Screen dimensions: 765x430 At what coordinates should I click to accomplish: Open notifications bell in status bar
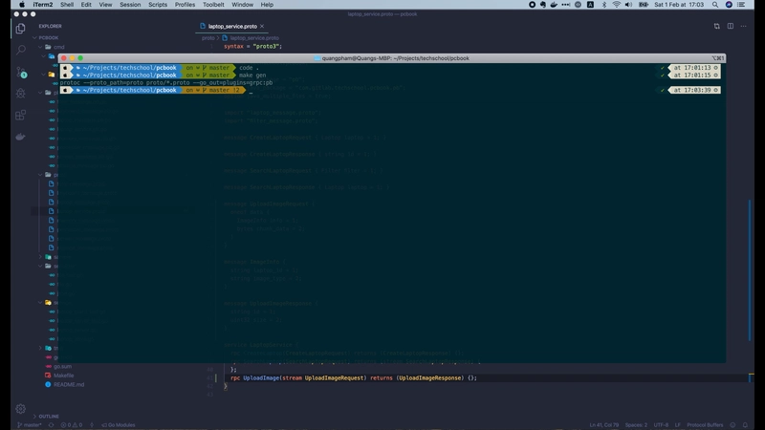point(745,425)
